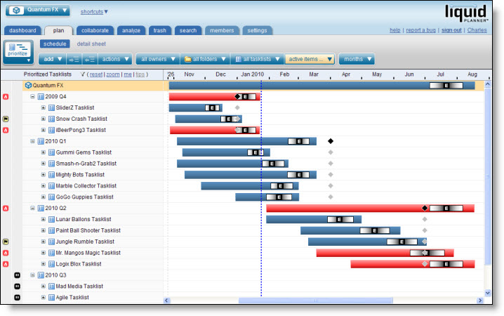Open the Charles profile link
Screen dimensions: 504x316
(x=477, y=30)
